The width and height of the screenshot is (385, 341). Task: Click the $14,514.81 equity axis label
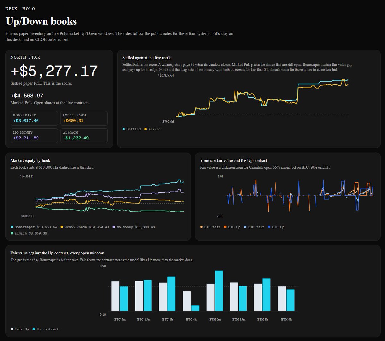(x=27, y=176)
